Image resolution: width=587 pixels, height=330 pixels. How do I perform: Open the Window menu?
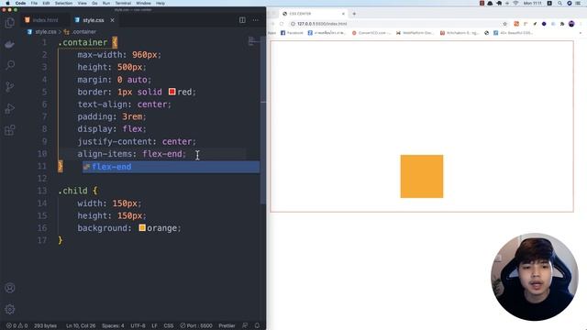coord(143,3)
